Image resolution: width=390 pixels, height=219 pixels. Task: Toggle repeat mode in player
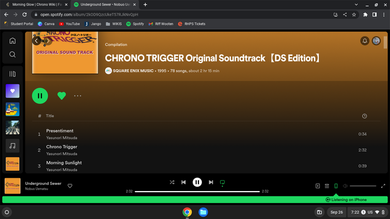click(222, 183)
